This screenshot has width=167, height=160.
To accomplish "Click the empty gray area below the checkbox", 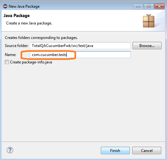I will click(x=83, y=102).
